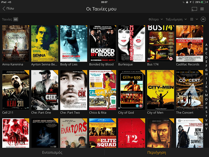Open the Body of Lies poster
The width and height of the screenshot is (209, 157).
tap(74, 43)
